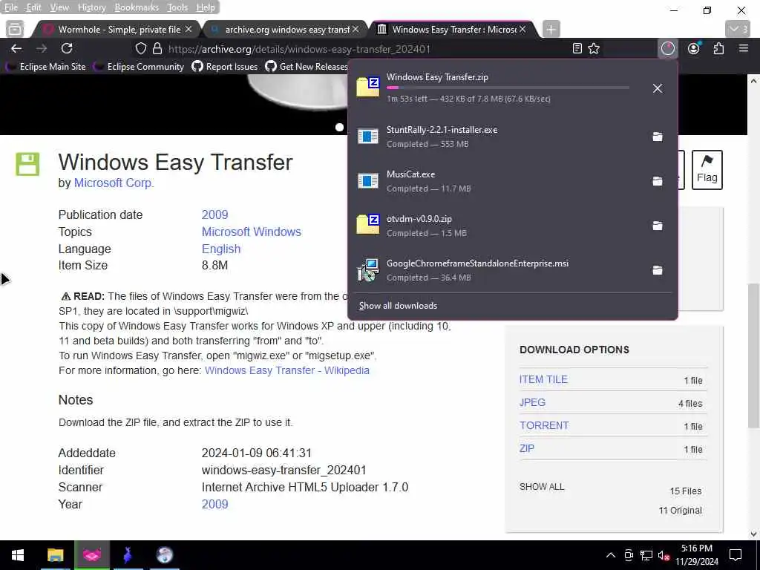This screenshot has width=760, height=570.
Task: Open the account profile icon
Action: [x=694, y=48]
